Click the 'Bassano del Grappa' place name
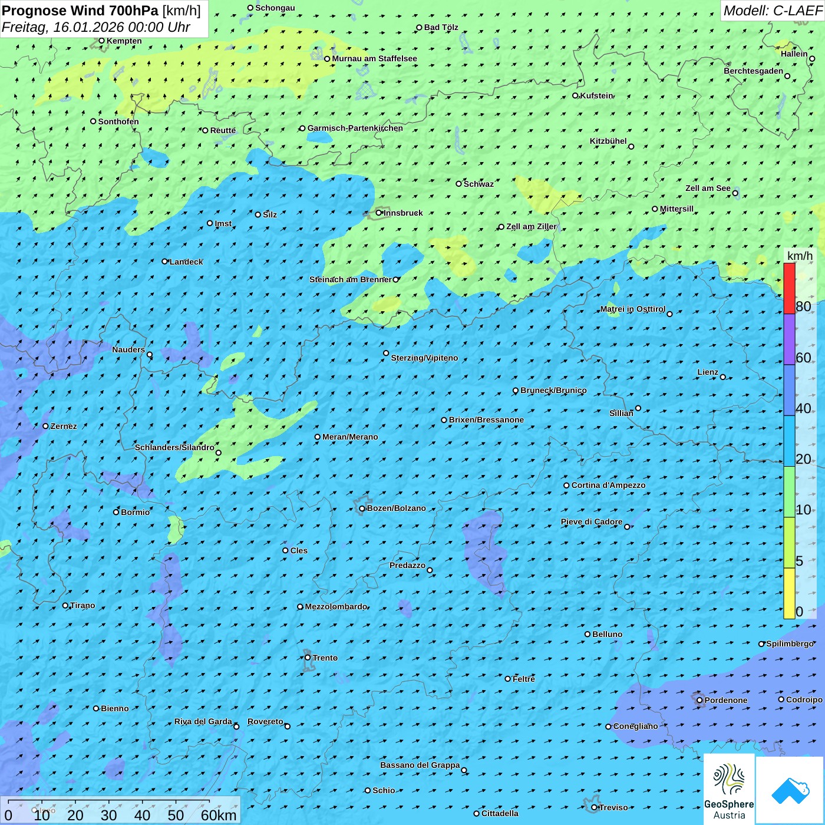 (420, 765)
